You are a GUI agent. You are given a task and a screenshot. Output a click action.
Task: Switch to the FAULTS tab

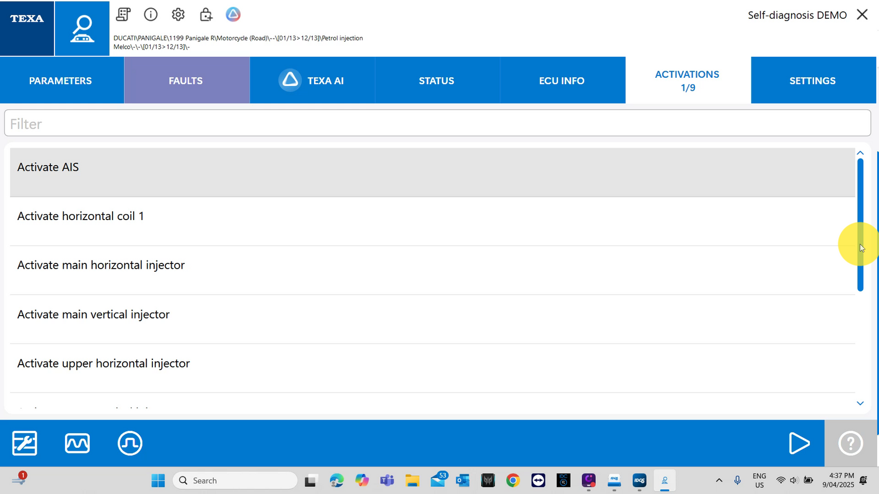[186, 81]
